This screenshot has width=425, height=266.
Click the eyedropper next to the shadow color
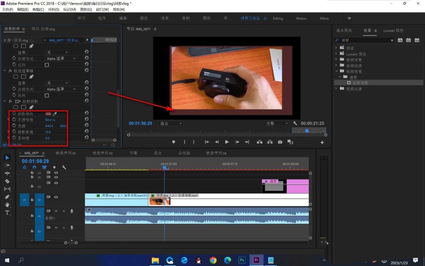[x=55, y=114]
